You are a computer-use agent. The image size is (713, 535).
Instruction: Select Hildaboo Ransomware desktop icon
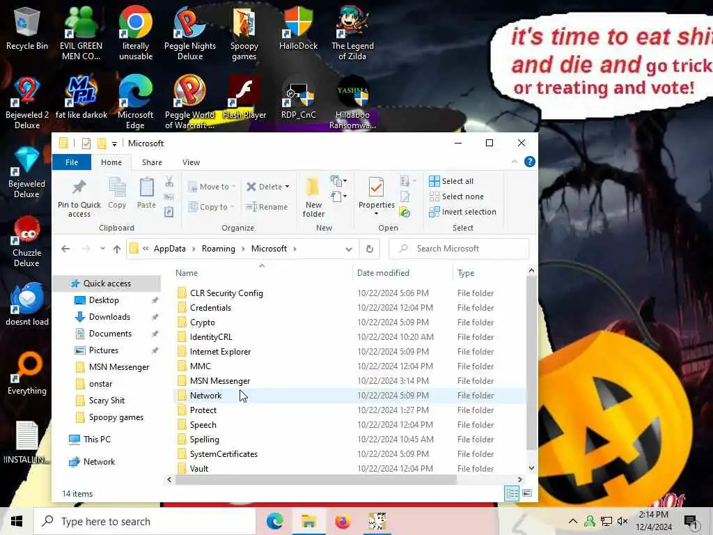click(x=352, y=103)
